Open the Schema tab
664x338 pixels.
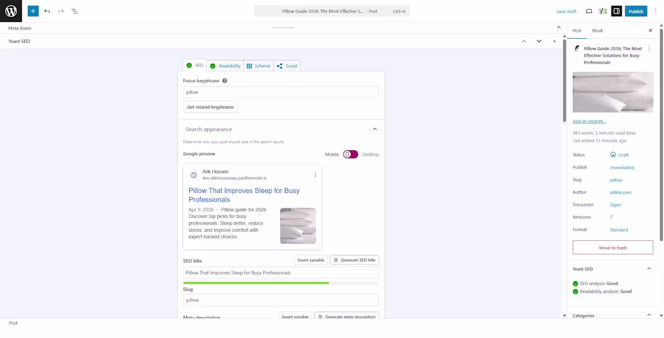[258, 66]
